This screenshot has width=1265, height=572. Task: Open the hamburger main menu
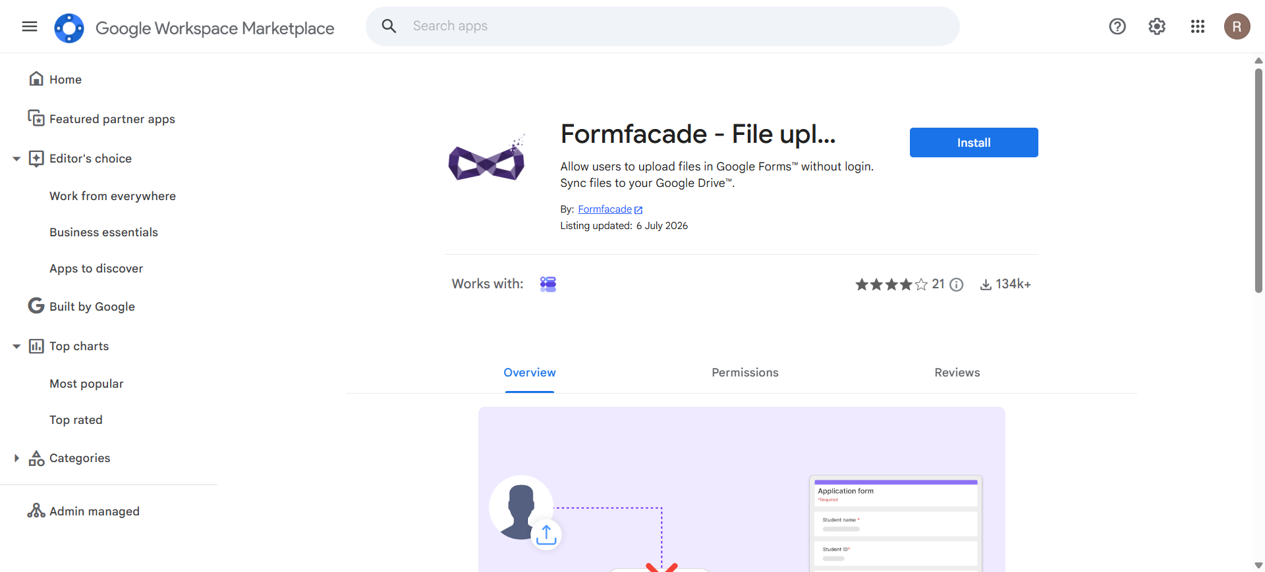[30, 26]
